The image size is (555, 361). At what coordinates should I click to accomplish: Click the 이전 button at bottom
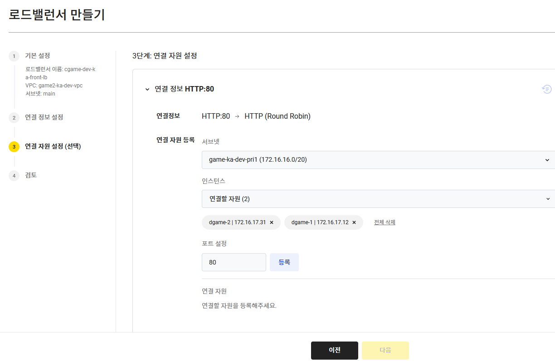coord(334,350)
